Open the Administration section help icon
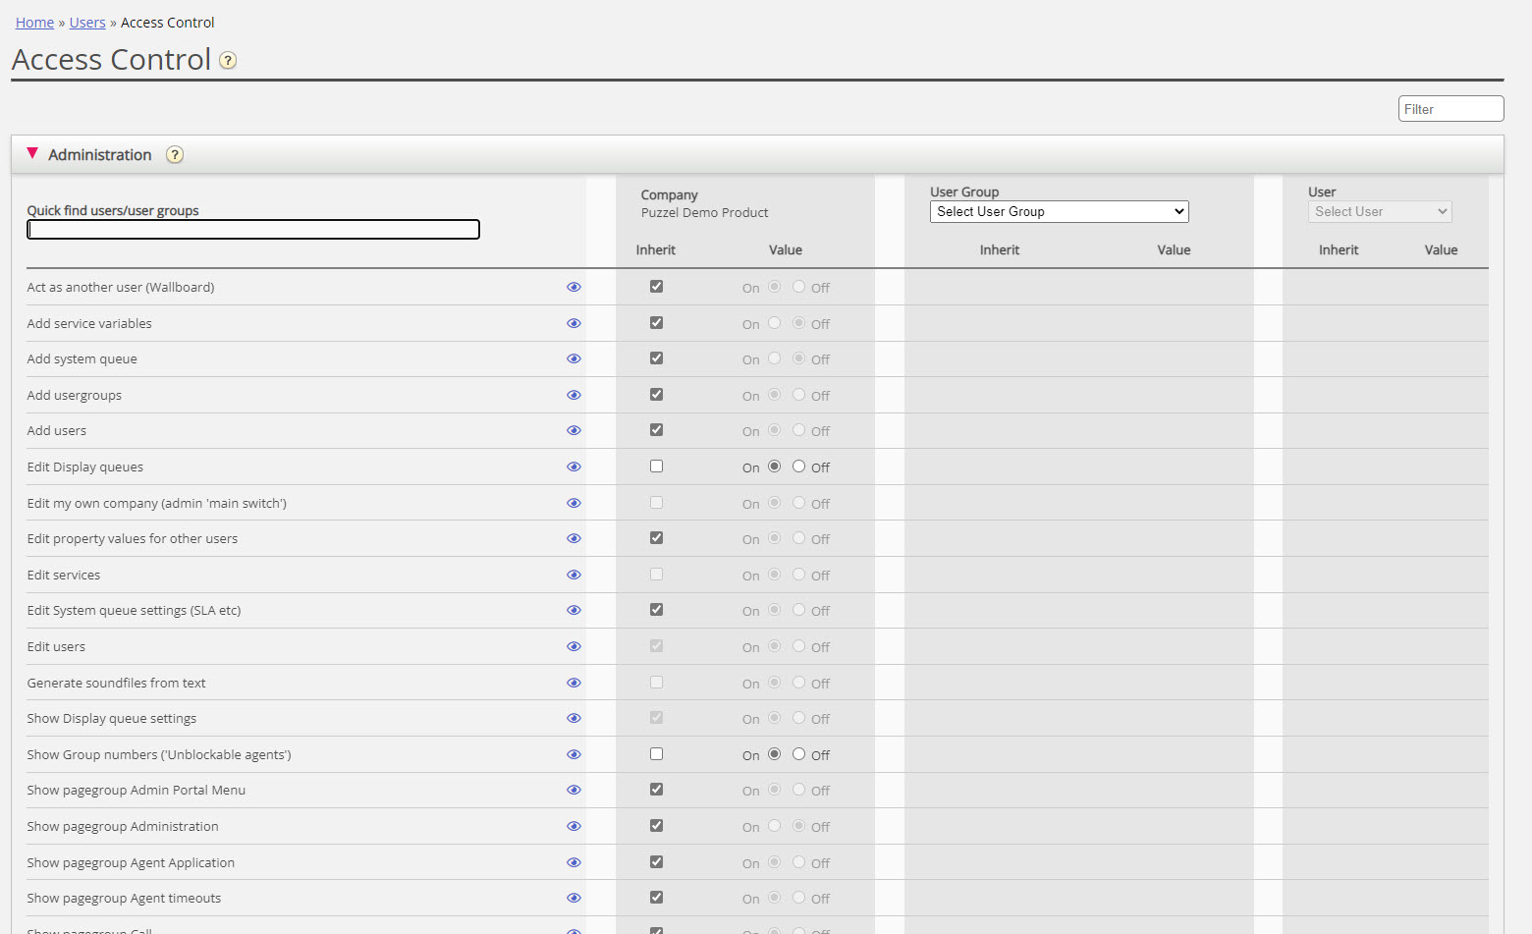Viewport: 1532px width, 934px height. tap(175, 155)
